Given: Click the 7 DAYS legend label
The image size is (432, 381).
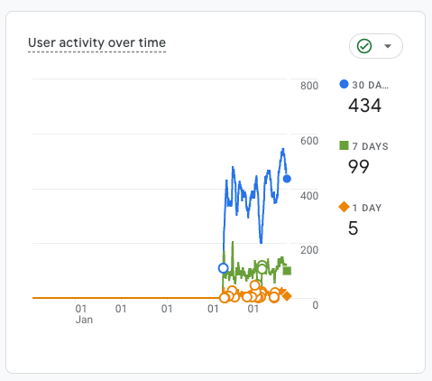Looking at the screenshot, I should coord(370,146).
